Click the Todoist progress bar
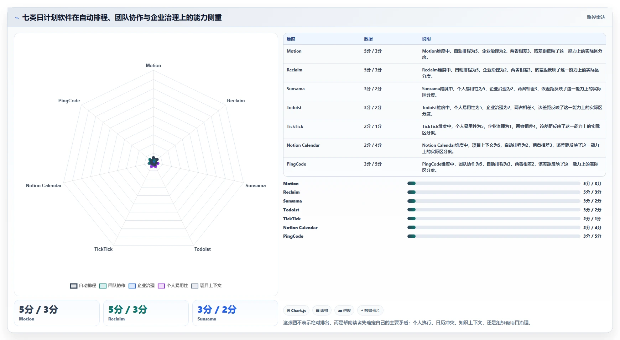Screen dimensions: 620x340 pos(494,210)
